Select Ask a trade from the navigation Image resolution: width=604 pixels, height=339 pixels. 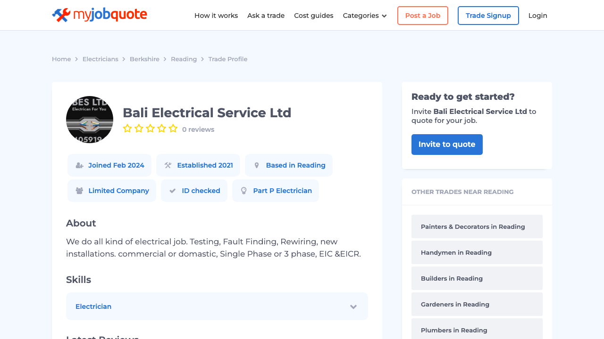point(266,16)
